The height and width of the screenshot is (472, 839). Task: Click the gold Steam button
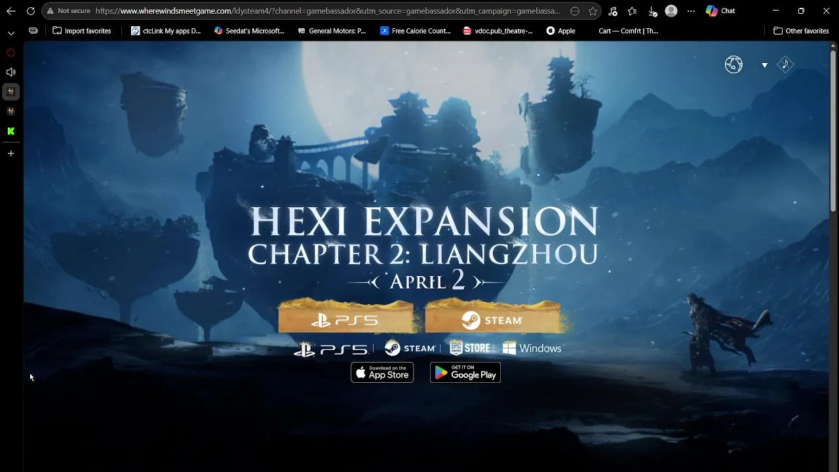[492, 317]
